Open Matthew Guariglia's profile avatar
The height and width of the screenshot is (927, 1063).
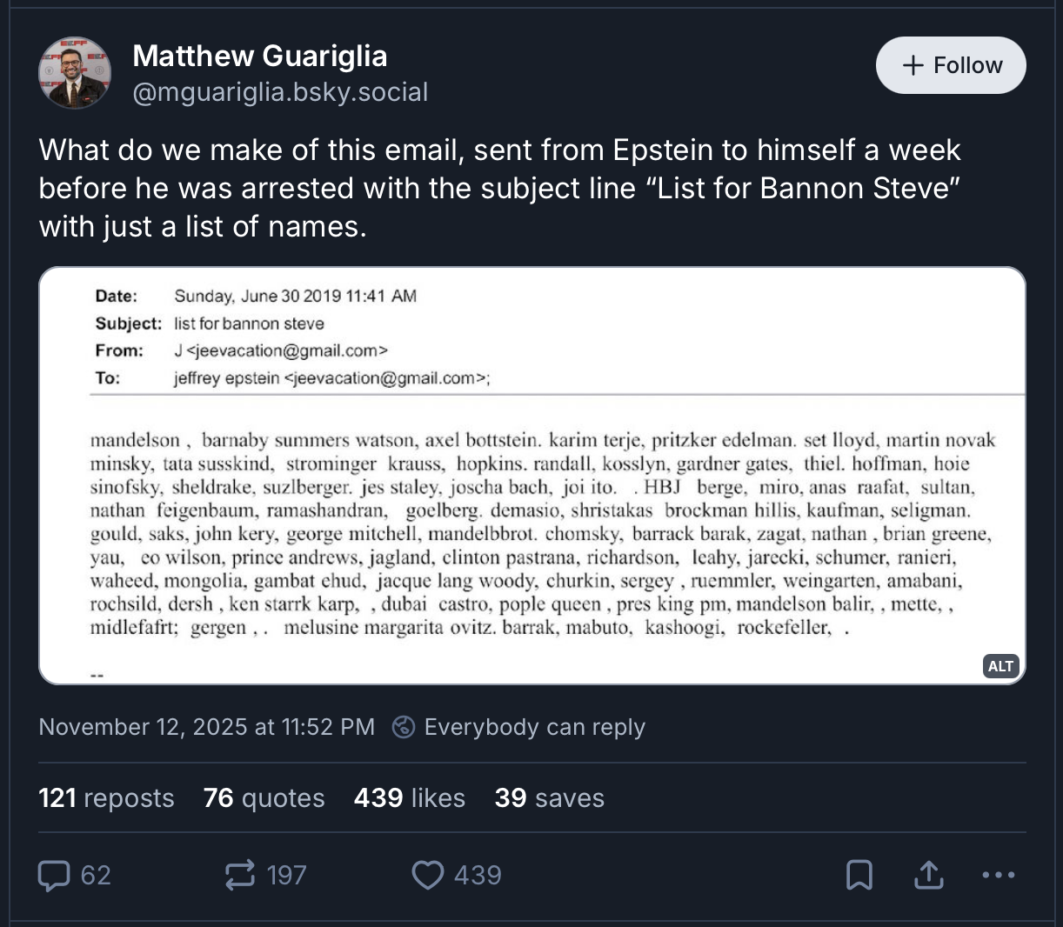tap(75, 73)
